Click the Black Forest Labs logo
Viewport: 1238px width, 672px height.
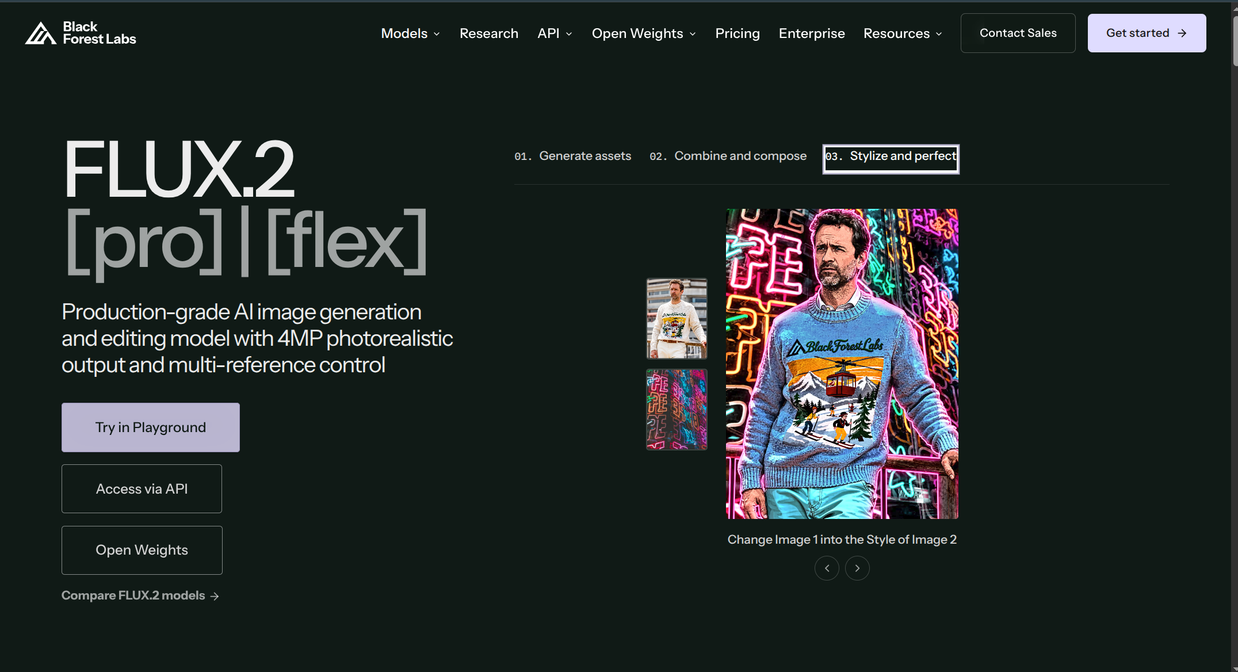[81, 33]
